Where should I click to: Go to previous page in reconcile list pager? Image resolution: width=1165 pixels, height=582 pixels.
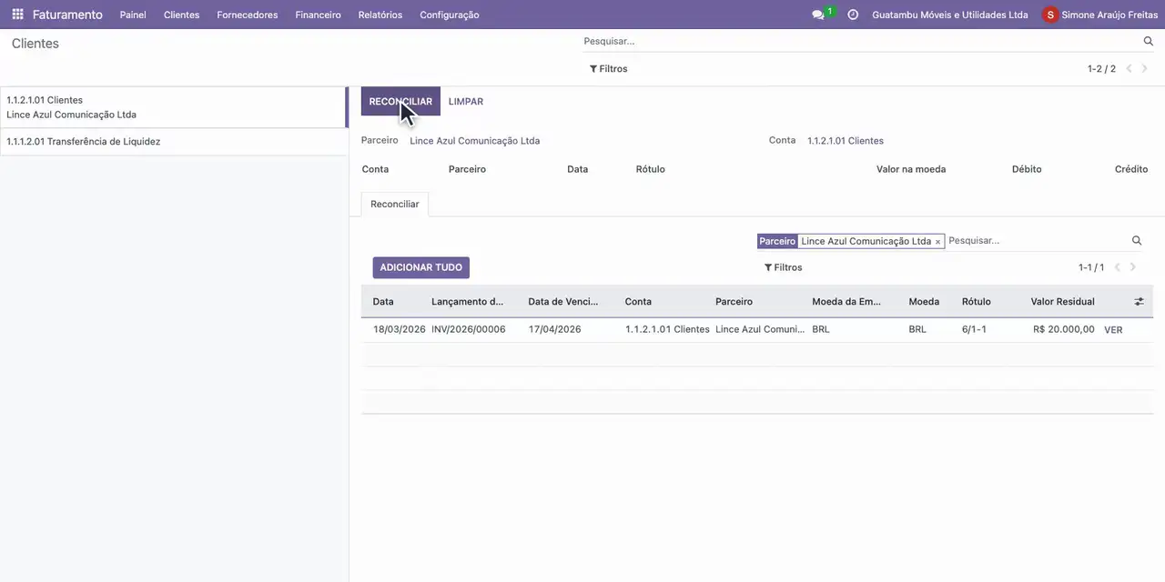point(1118,267)
